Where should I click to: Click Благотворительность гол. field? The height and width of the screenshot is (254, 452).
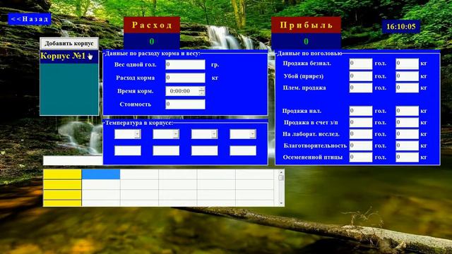point(361,145)
